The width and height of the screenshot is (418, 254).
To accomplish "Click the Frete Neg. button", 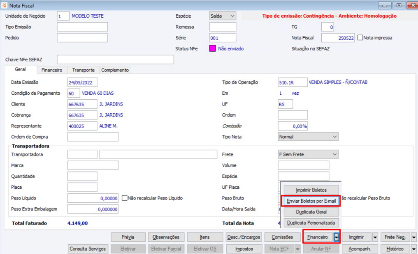I will 395,237.
